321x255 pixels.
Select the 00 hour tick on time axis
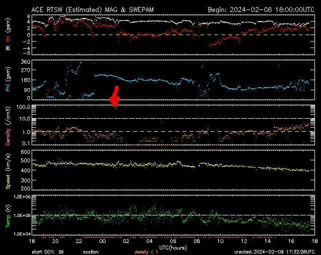coord(102,241)
